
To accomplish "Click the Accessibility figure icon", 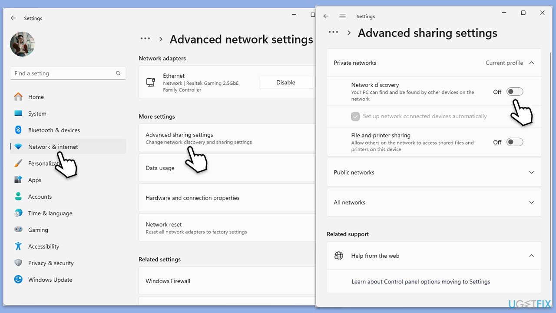I will [18, 246].
